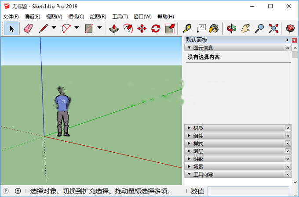Click the Zoom Extents tool
The width and height of the screenshot is (299, 197).
tap(273, 29)
